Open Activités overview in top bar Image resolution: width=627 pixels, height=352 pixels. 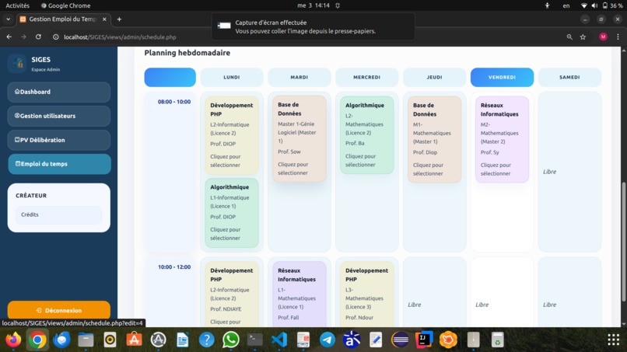pos(17,5)
